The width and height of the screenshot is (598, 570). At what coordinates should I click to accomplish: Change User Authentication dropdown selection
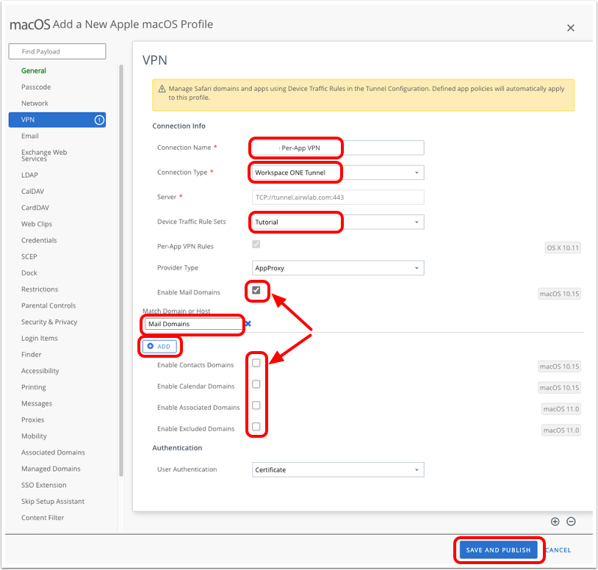coord(338,469)
